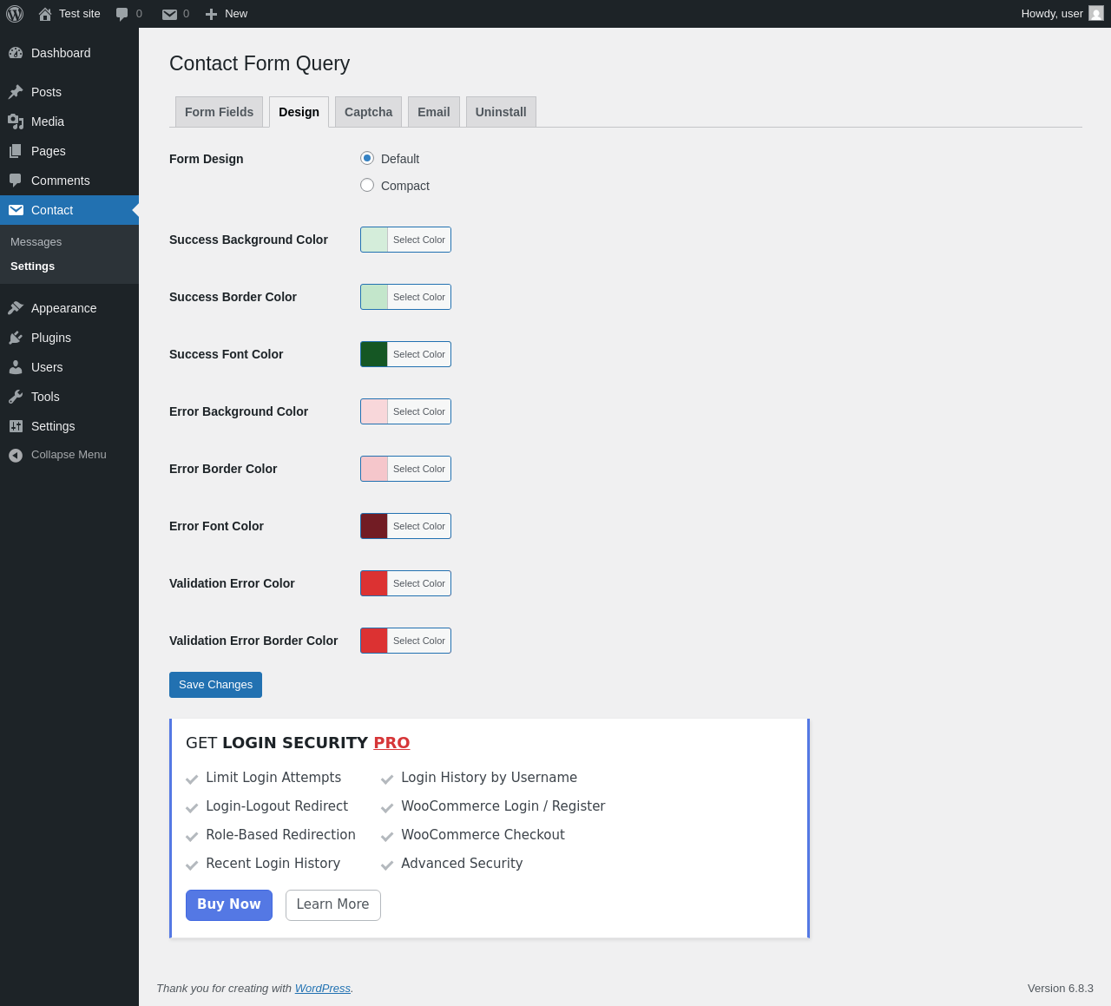This screenshot has width=1111, height=1006.
Task: Click the dark red Error Font Color swatch
Action: (374, 526)
